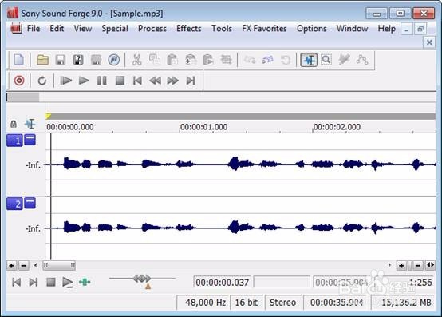Stop playback in main transport bar
Viewport: 442px width, 317px height.
pyautogui.click(x=120, y=81)
